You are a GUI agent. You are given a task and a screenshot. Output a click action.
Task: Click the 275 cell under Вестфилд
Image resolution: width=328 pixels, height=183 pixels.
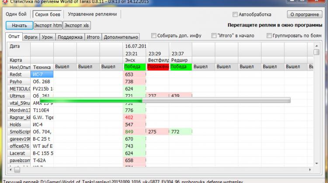click(x=157, y=132)
